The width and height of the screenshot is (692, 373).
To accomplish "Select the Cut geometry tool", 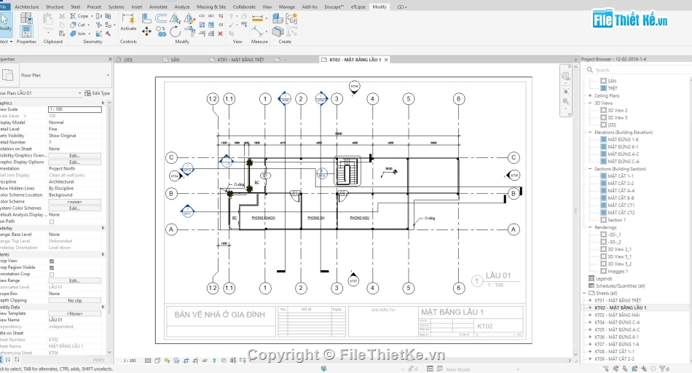I will [x=78, y=25].
